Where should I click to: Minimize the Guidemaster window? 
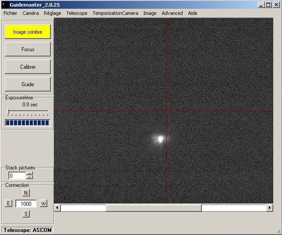(261, 5)
